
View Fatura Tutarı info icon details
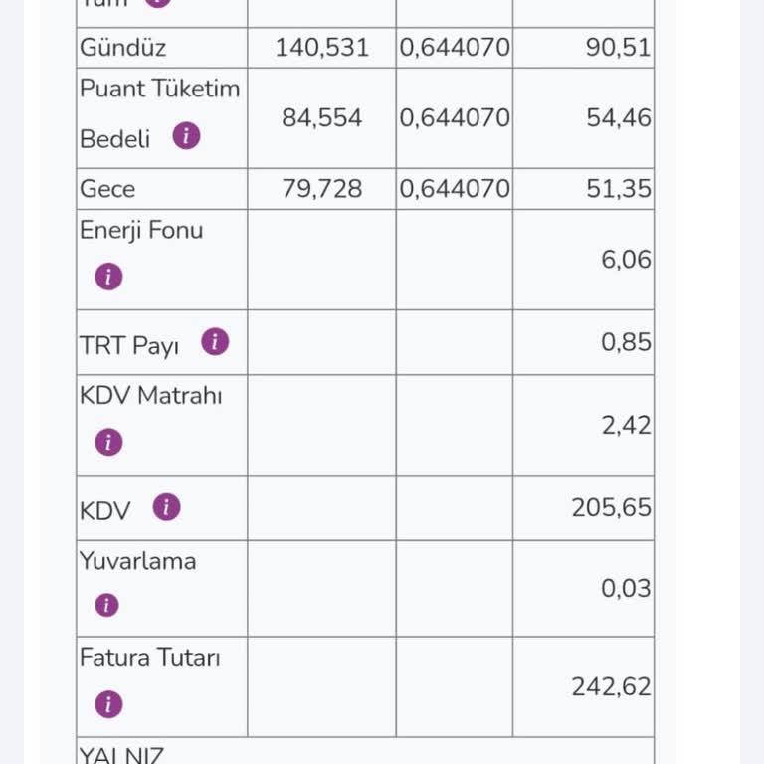click(108, 704)
